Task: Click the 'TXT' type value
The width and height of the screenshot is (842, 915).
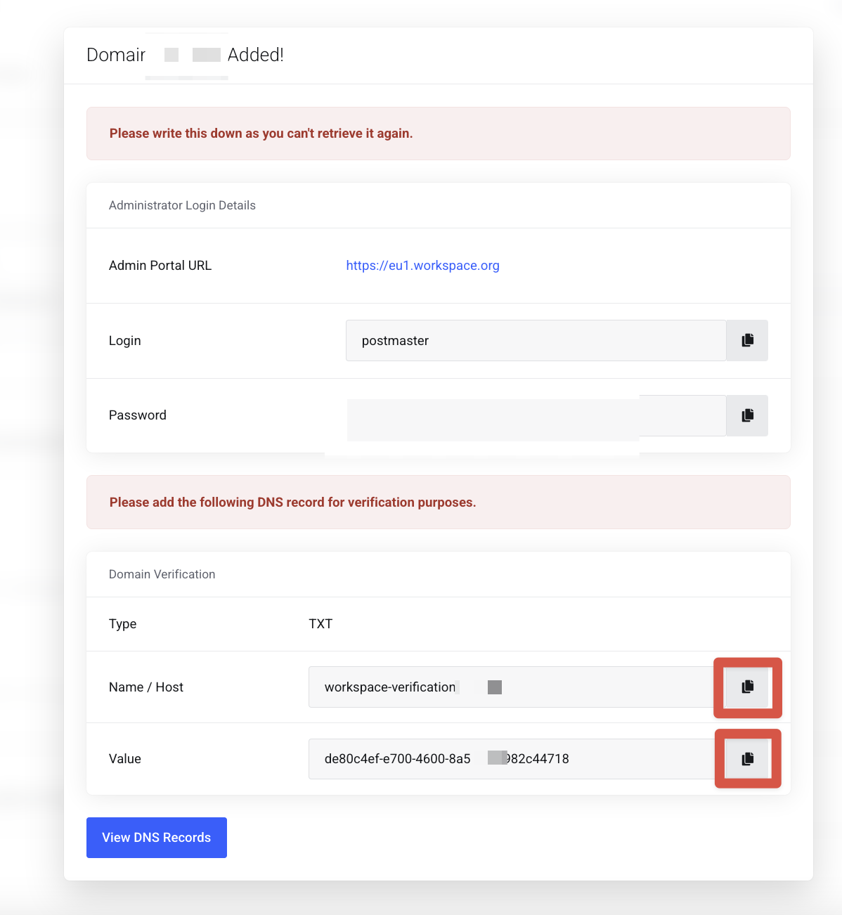Action: (320, 624)
